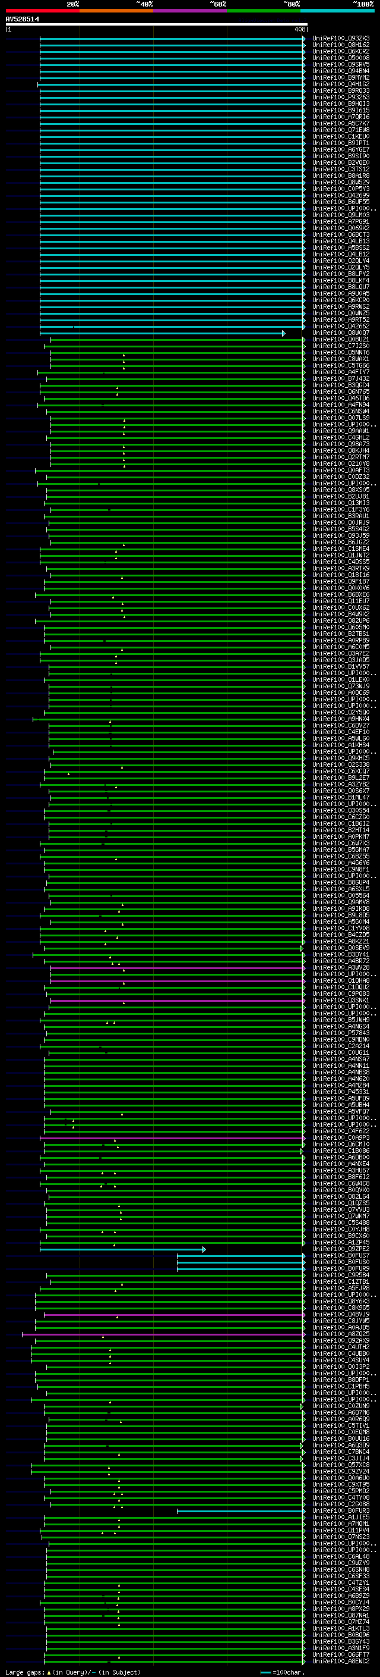The width and height of the screenshot is (380, 1677).
Task: Click the green ~80% legend color bar
Action: (x=264, y=11)
